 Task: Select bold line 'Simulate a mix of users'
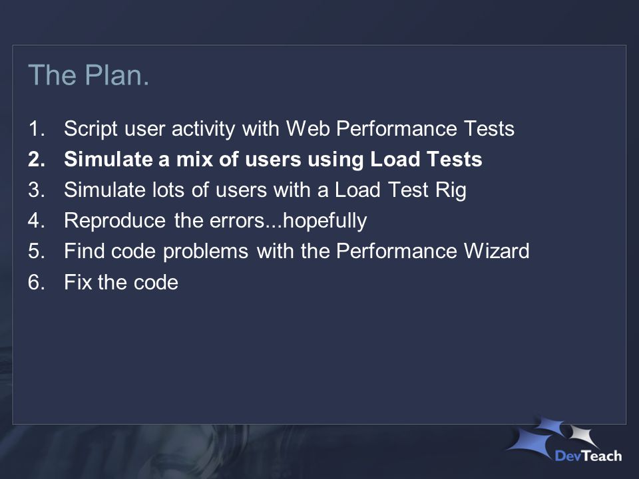point(273,159)
